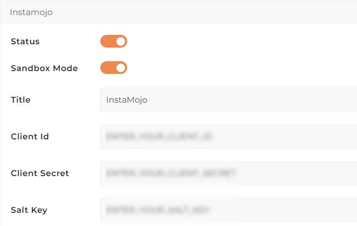Toggle the Status switch off
Image resolution: width=357 pixels, height=226 pixels.
[x=114, y=41]
